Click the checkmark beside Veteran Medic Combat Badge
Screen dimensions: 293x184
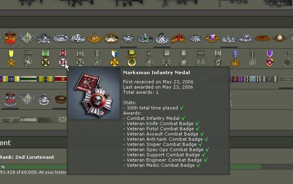[198, 165]
